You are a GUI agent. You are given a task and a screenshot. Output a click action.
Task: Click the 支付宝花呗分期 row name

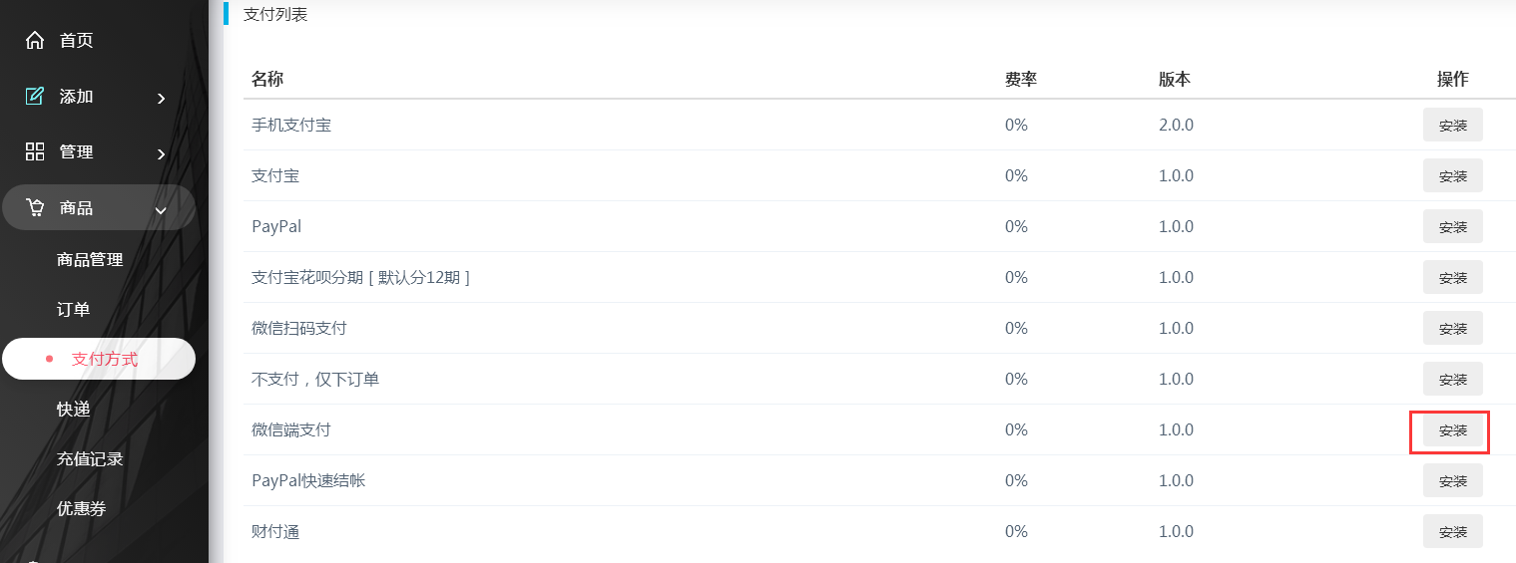coord(360,278)
